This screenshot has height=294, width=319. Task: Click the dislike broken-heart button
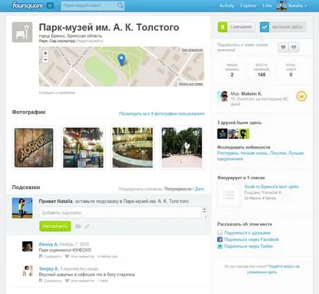coord(294,47)
